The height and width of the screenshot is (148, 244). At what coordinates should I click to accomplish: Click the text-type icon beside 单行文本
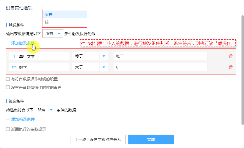tap(14, 56)
